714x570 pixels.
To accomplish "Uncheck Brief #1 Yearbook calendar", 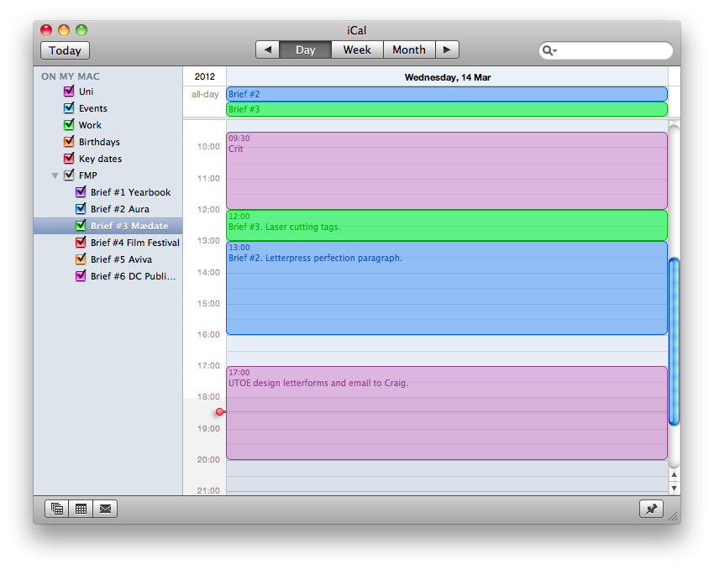I will point(81,191).
